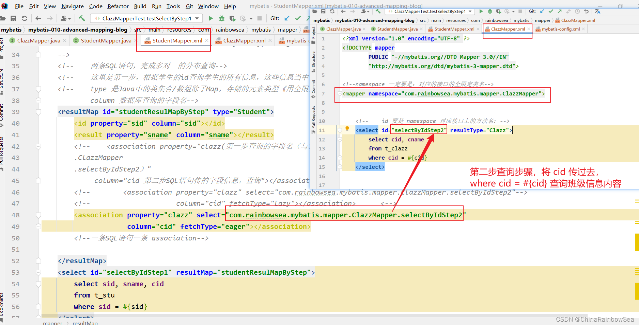Viewport: 639px width, 325px height.
Task: Close ClazzMapper.xml tab in overlay window
Action: (x=529, y=29)
